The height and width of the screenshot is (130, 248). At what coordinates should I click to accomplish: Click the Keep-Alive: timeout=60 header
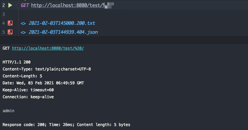pos(28,90)
